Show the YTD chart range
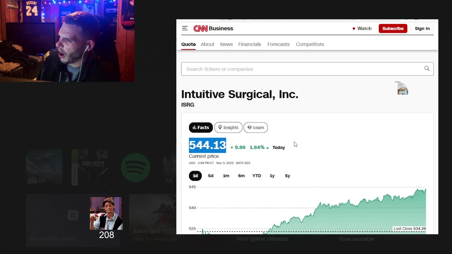This screenshot has height=254, width=452. click(257, 176)
